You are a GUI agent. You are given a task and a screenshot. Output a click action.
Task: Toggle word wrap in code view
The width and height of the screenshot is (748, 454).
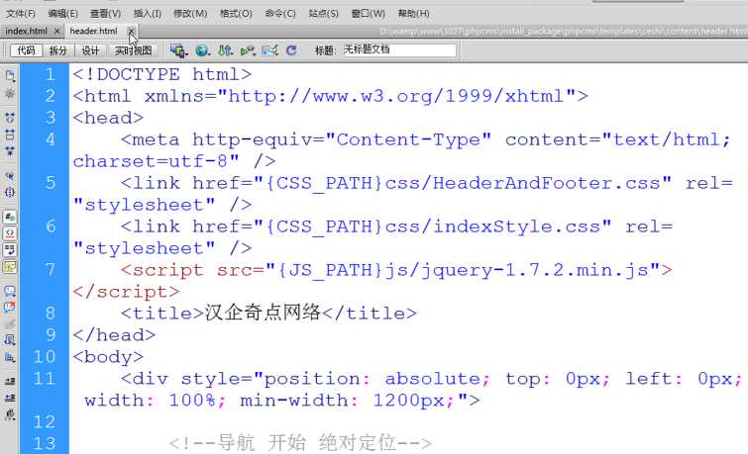(x=10, y=249)
